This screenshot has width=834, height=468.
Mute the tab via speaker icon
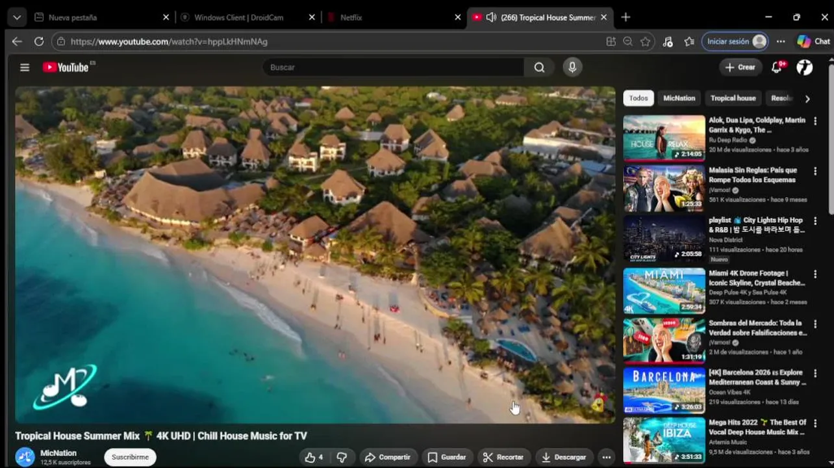[x=491, y=18]
